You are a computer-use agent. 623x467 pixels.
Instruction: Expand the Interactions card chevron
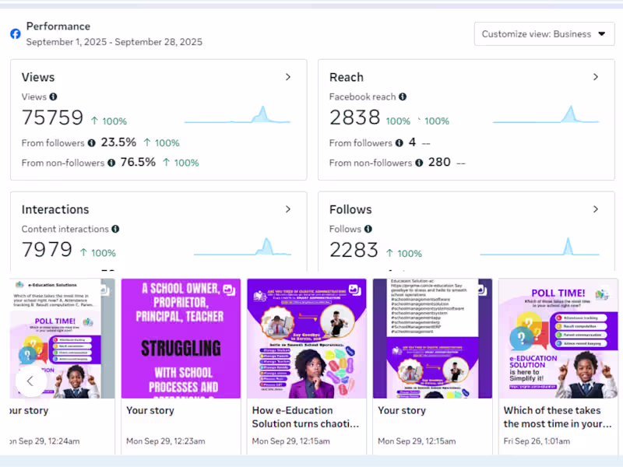click(x=288, y=209)
